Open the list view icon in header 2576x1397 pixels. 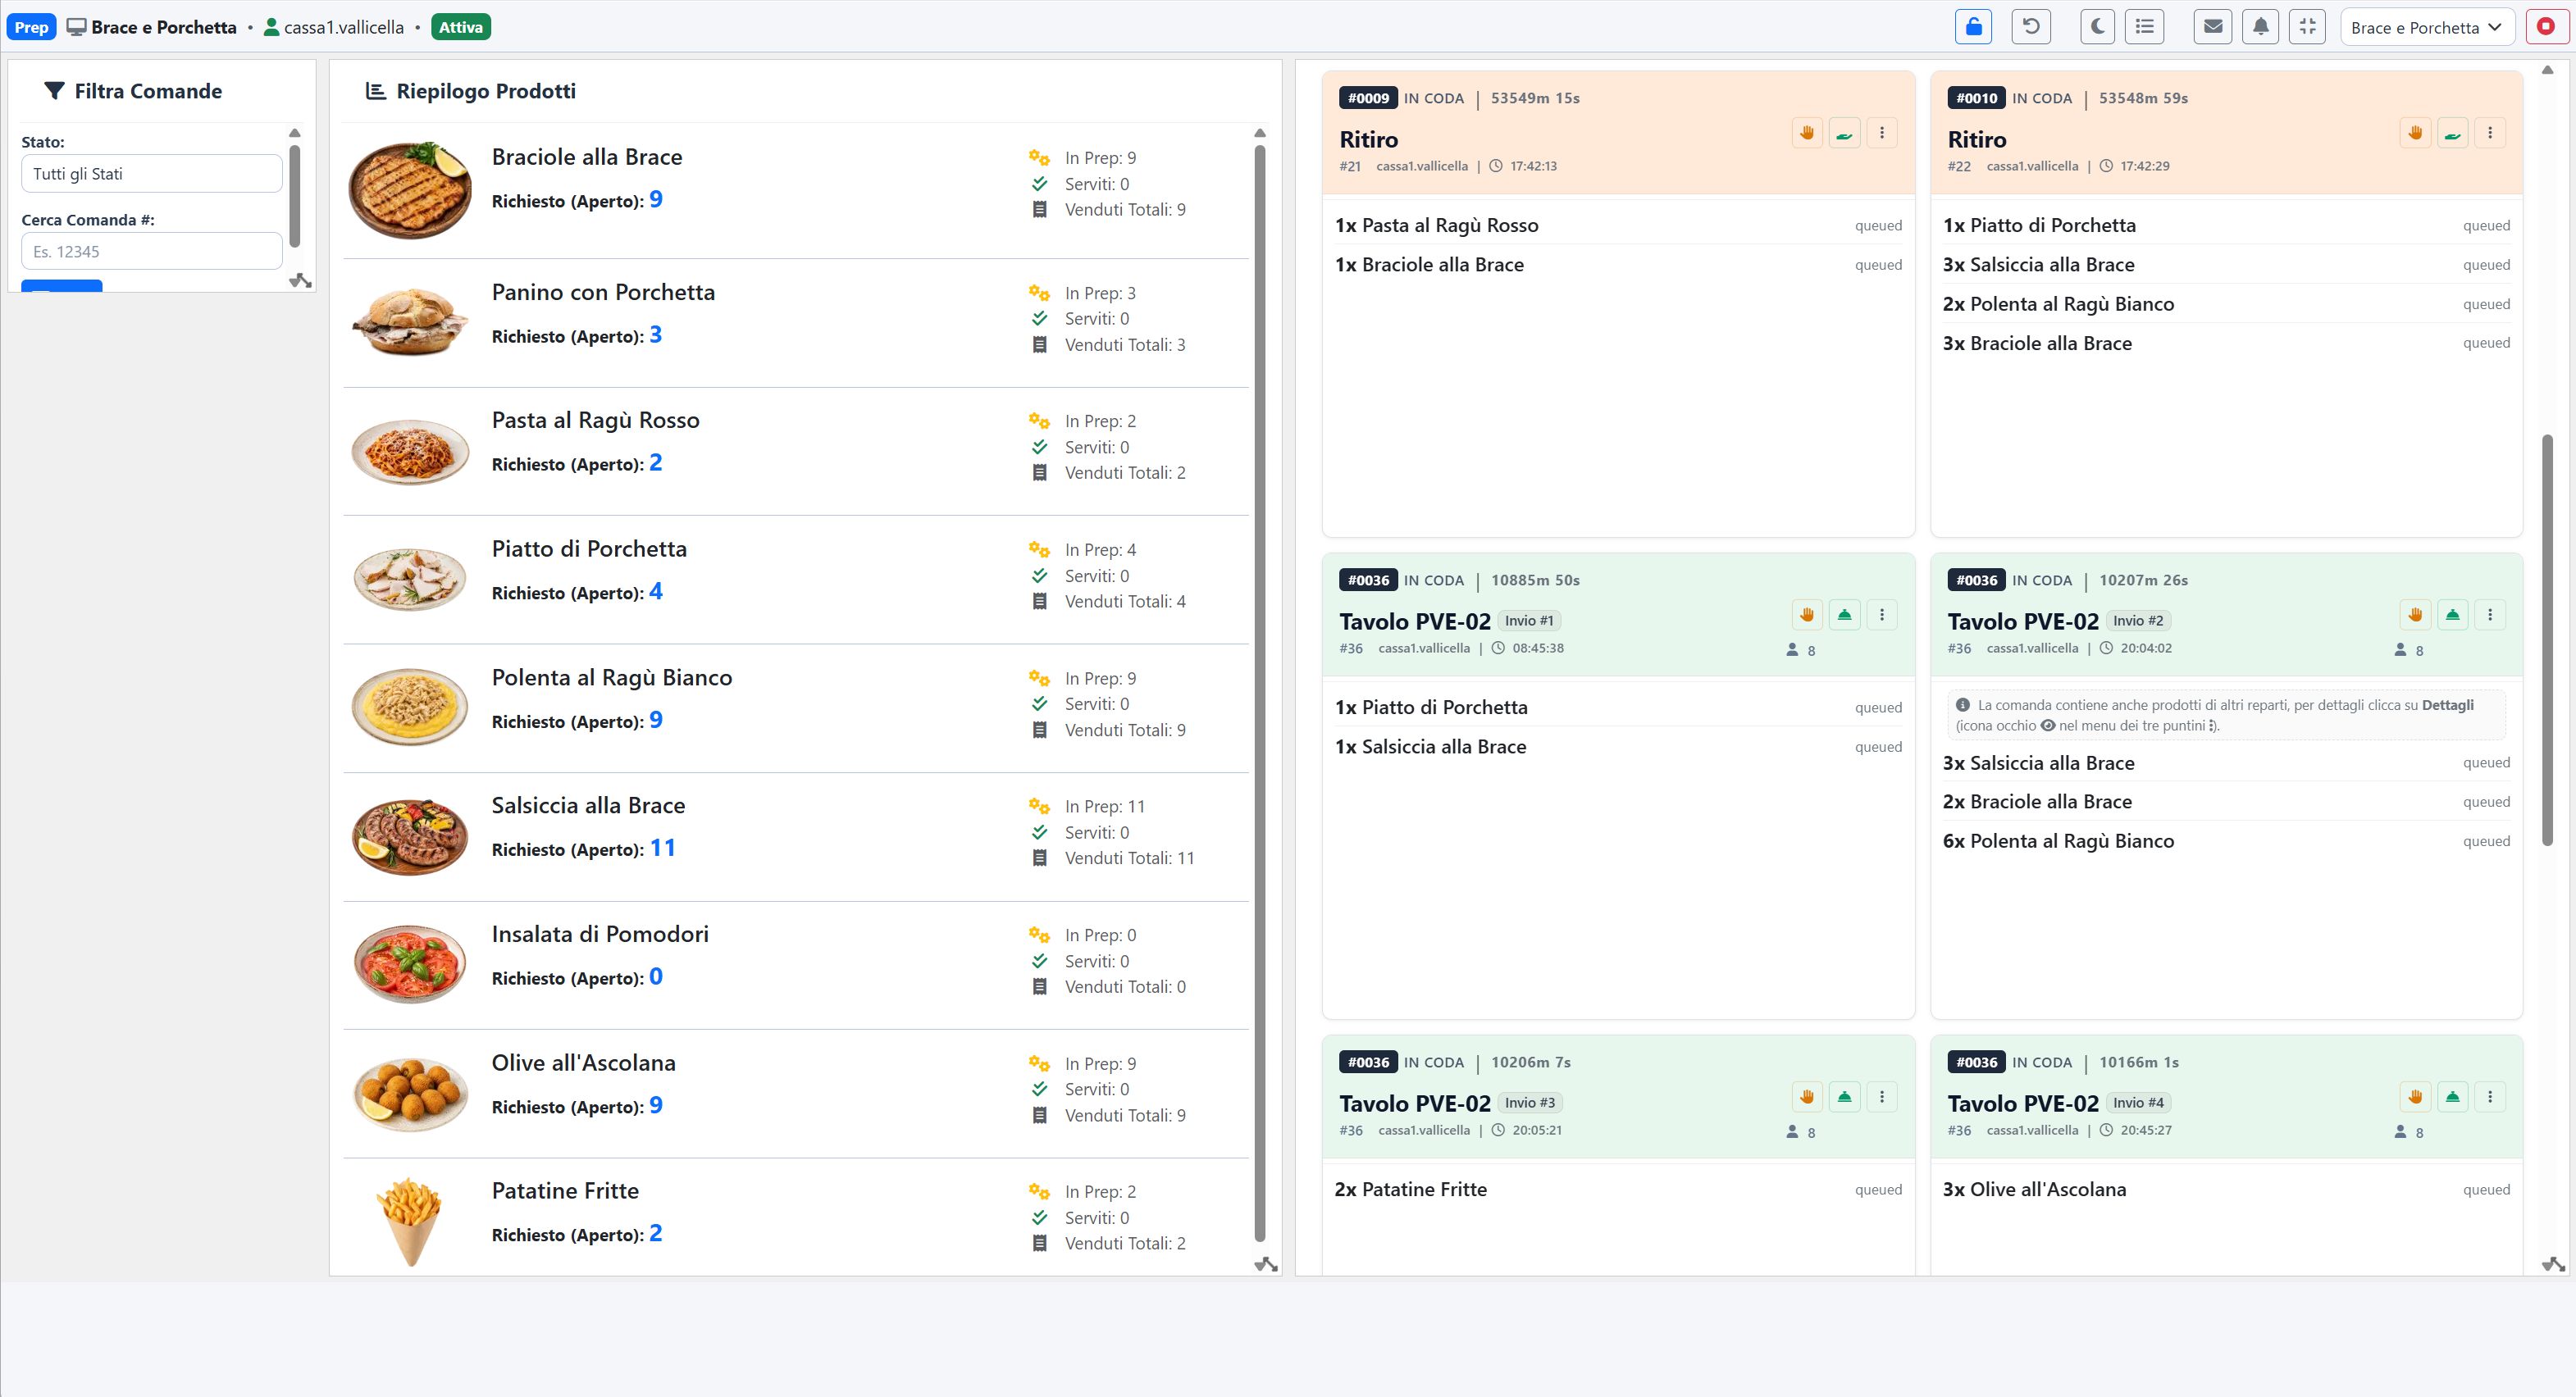[2145, 27]
